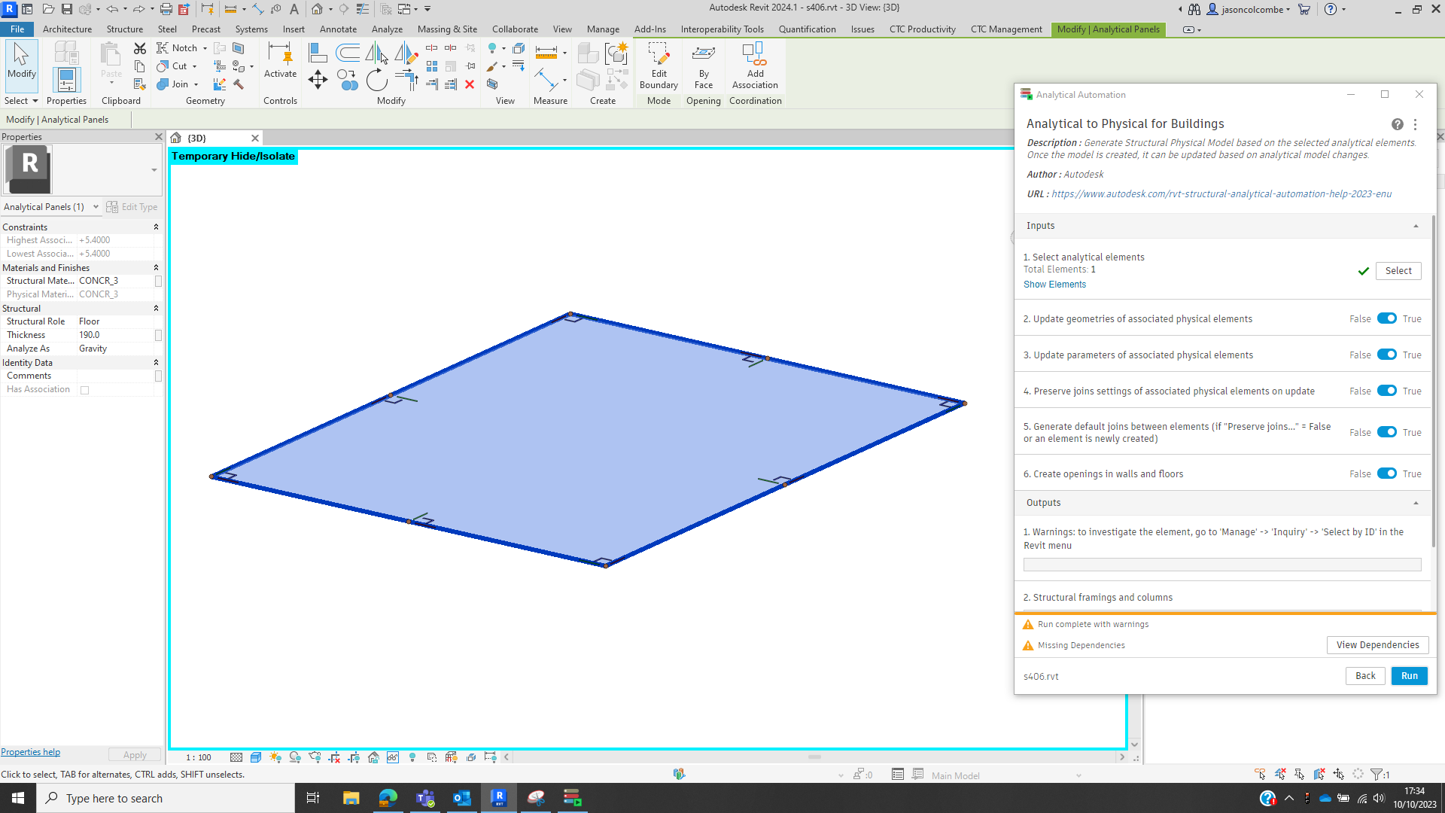
Task: Toggle Generate default joins between elements
Action: pos(1387,432)
